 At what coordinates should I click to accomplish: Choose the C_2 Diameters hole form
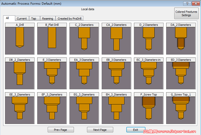pyautogui.click(x=84, y=39)
